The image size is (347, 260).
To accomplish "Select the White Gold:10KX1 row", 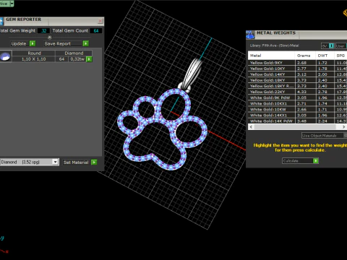I will [x=298, y=103].
